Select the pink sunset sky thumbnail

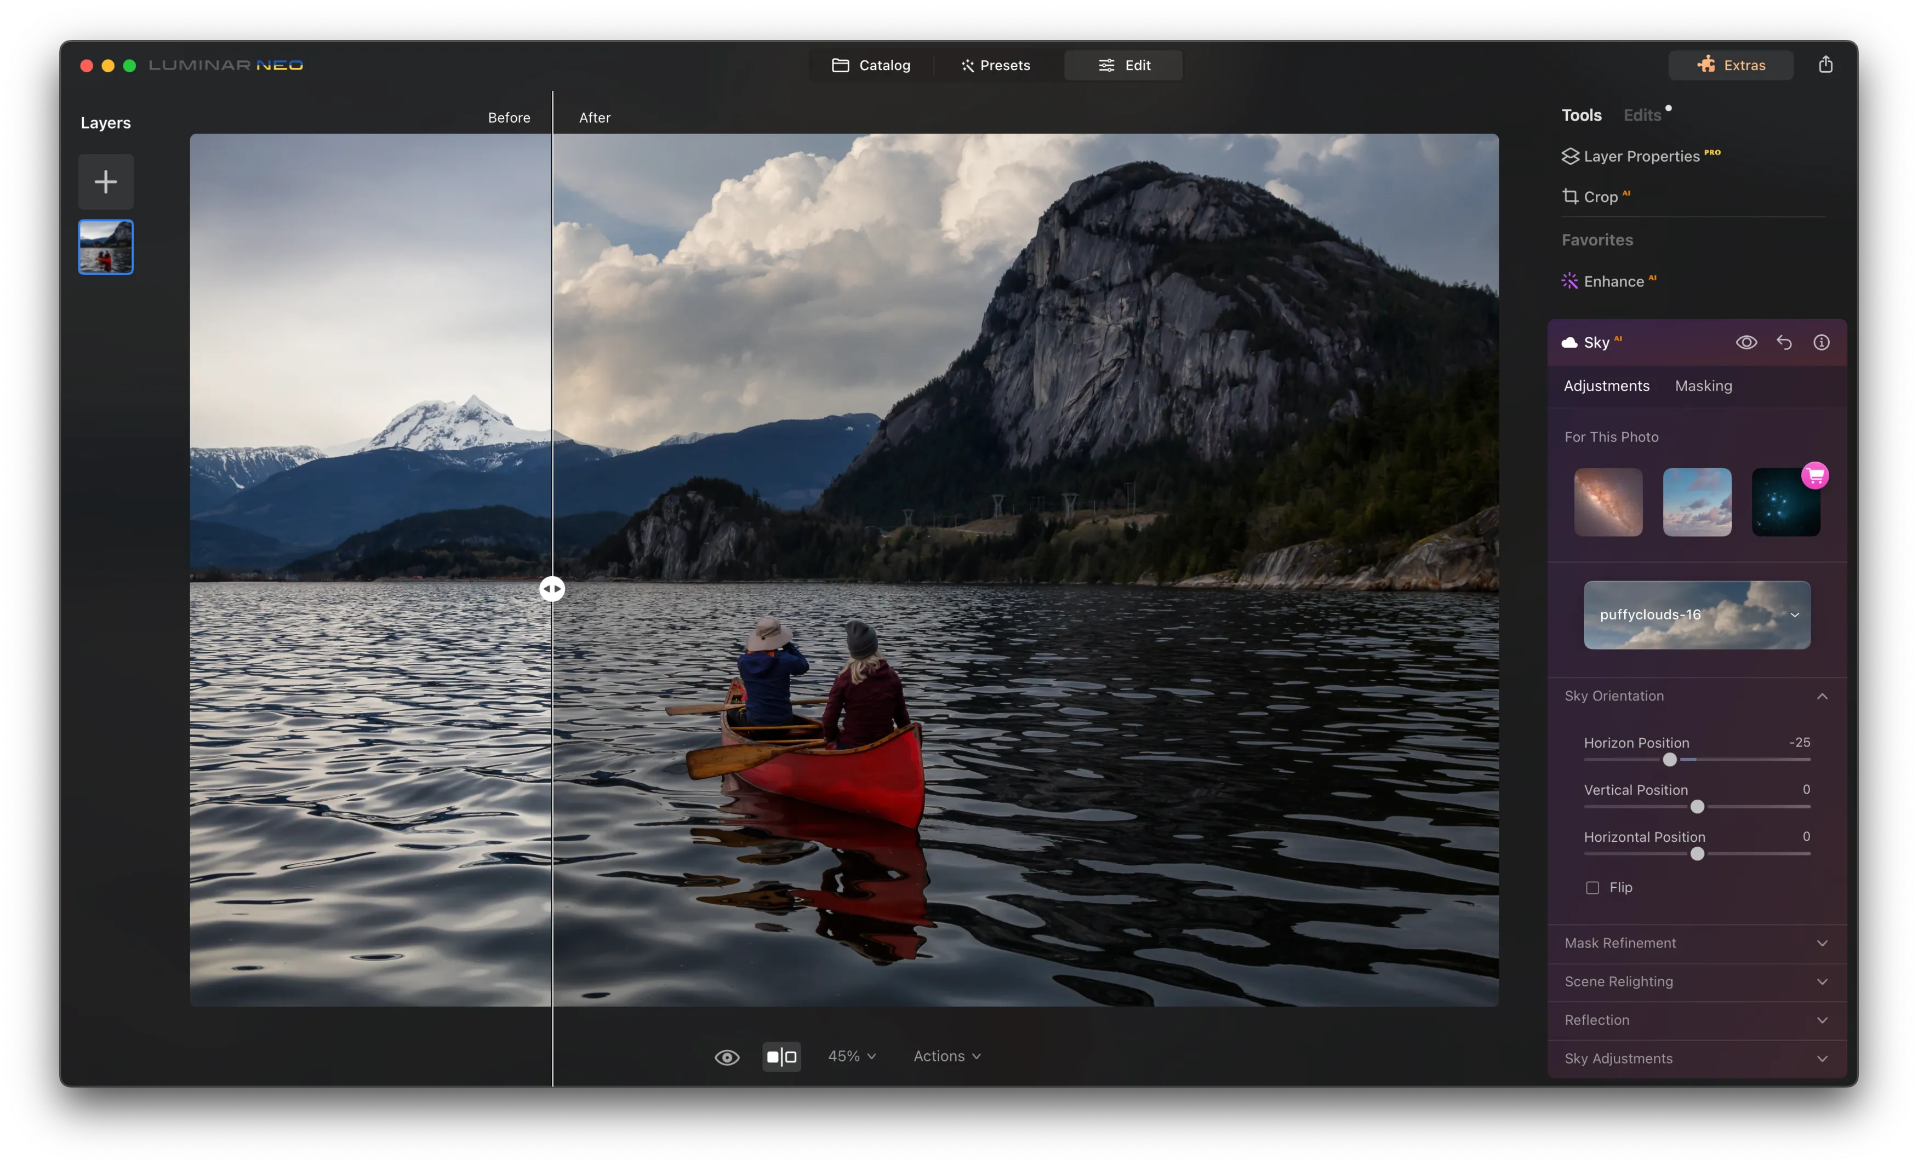coord(1697,502)
